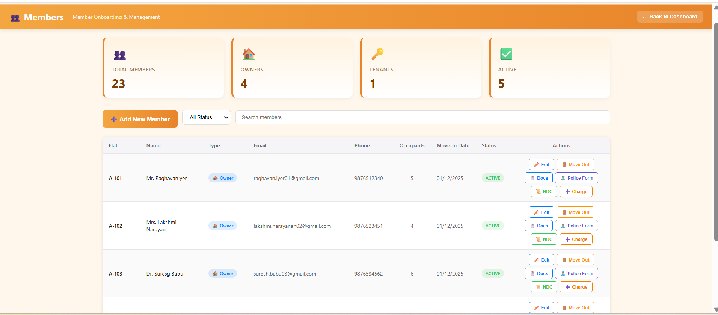Edit member in flat A-101
This screenshot has width=718, height=315.
541,165
